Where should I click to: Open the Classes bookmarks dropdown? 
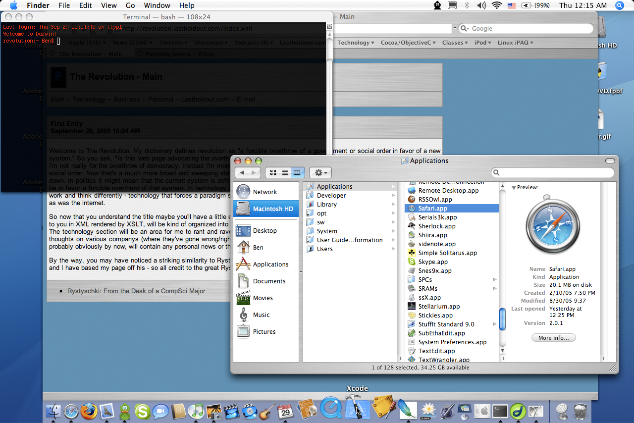tap(455, 43)
